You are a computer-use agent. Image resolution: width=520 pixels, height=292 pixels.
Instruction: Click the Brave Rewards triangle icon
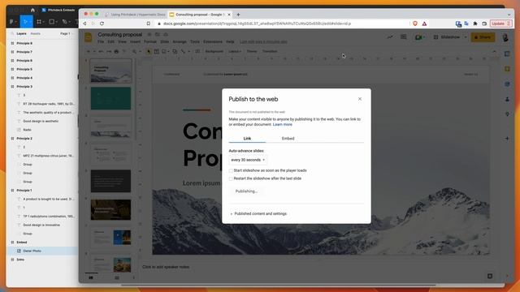click(424, 24)
